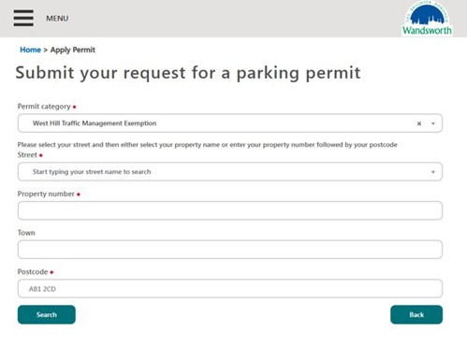Click the Apply Permit breadcrumb
467x346 pixels.
[73, 50]
